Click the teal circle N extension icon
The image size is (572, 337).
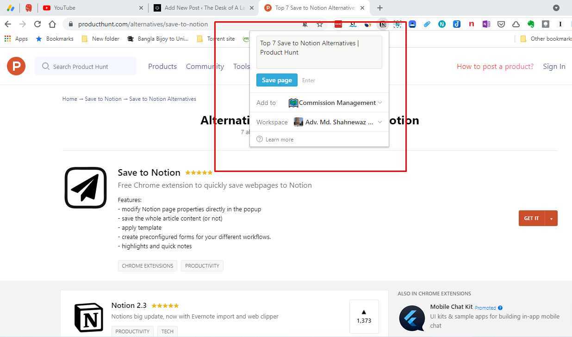pyautogui.click(x=442, y=24)
